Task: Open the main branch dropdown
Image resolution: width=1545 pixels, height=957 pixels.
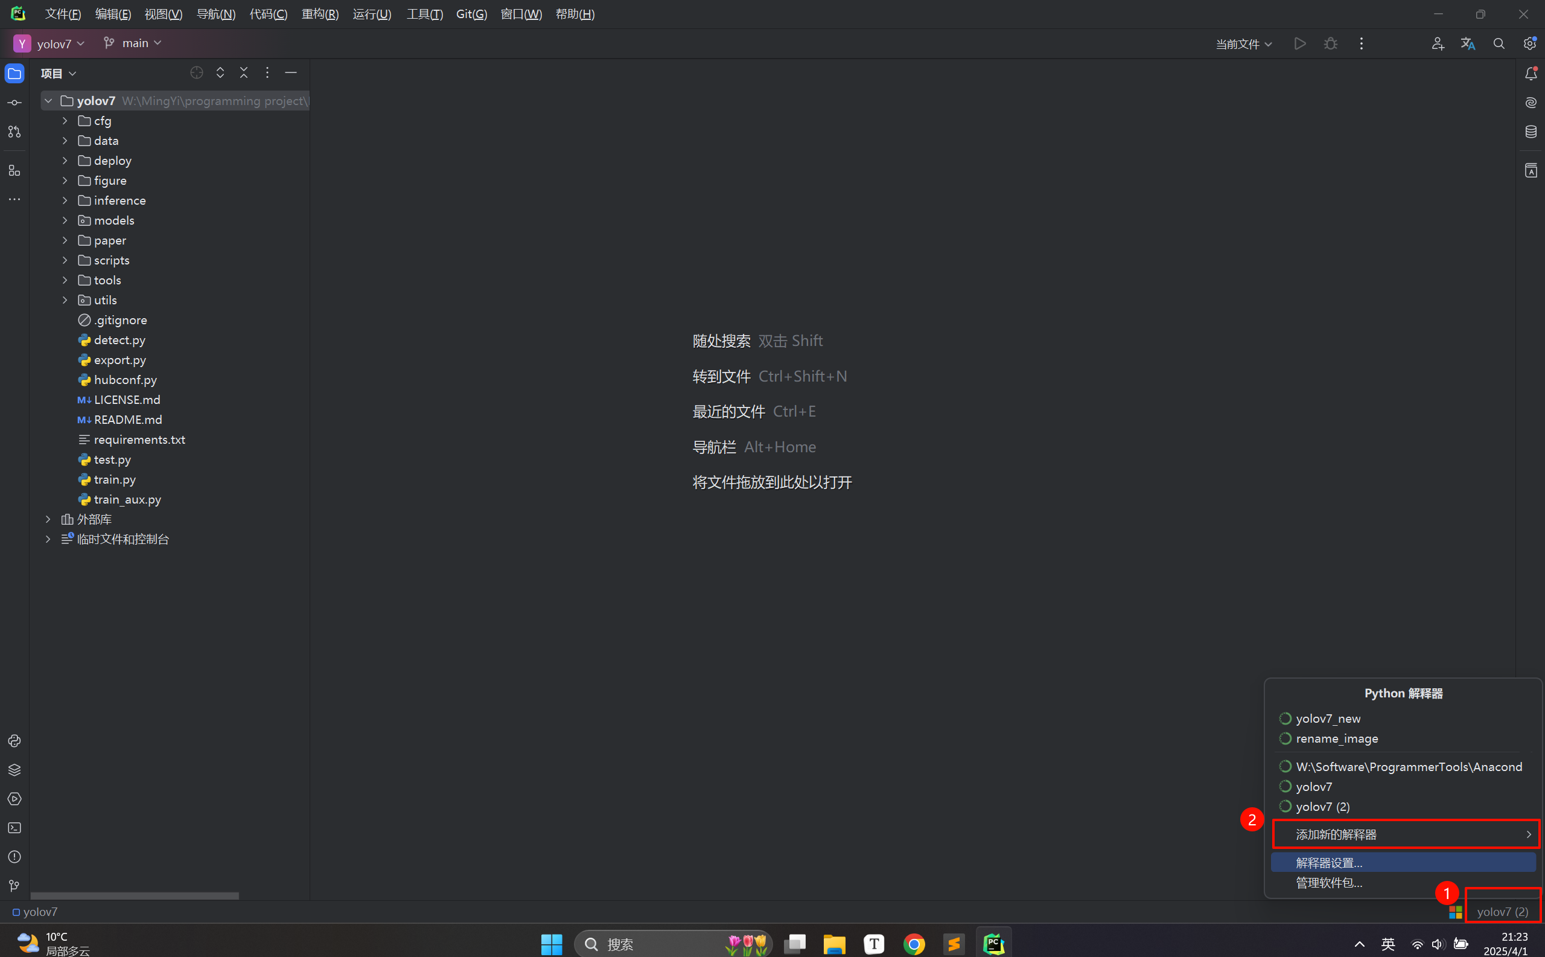Action: (x=133, y=43)
